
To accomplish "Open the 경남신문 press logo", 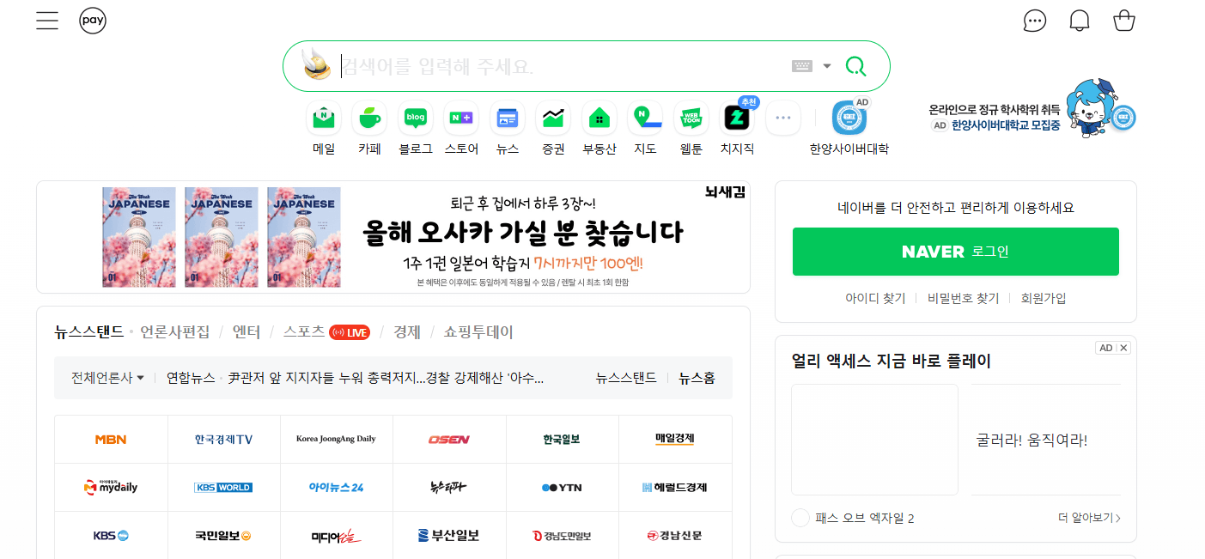I will click(x=675, y=536).
